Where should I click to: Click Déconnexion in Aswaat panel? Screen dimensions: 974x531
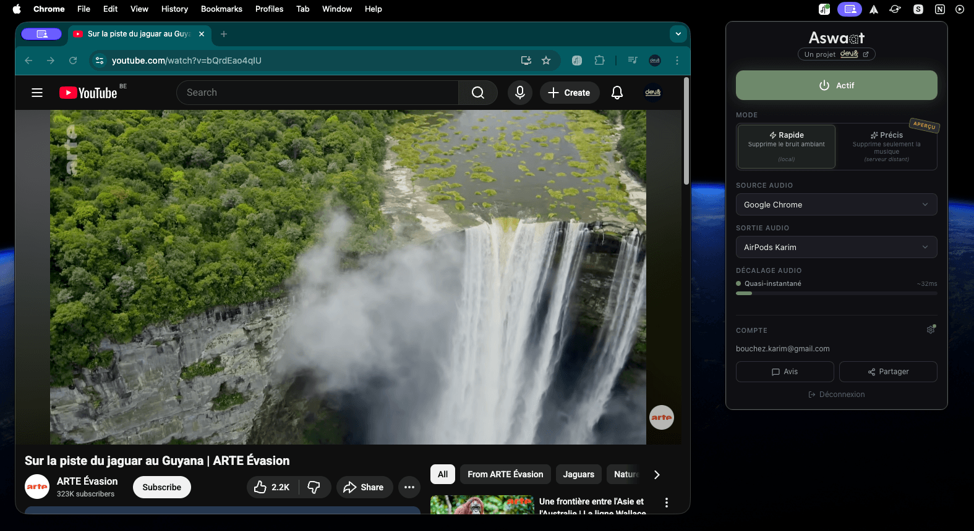tap(837, 395)
